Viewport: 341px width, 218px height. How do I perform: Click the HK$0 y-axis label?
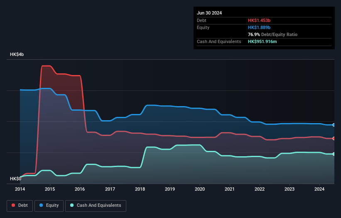pos(15,179)
